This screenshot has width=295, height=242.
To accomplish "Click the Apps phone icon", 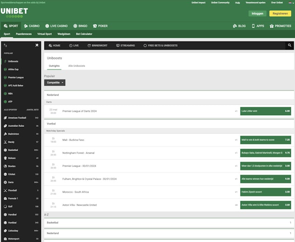I will 253,26.
